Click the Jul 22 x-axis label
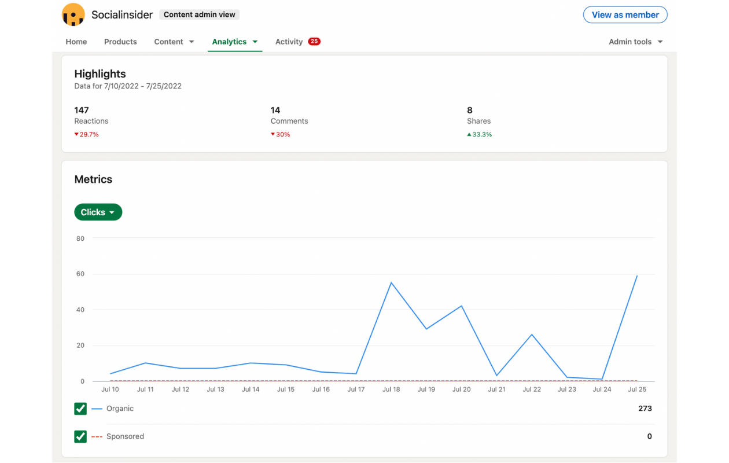The image size is (729, 463). [x=532, y=389]
